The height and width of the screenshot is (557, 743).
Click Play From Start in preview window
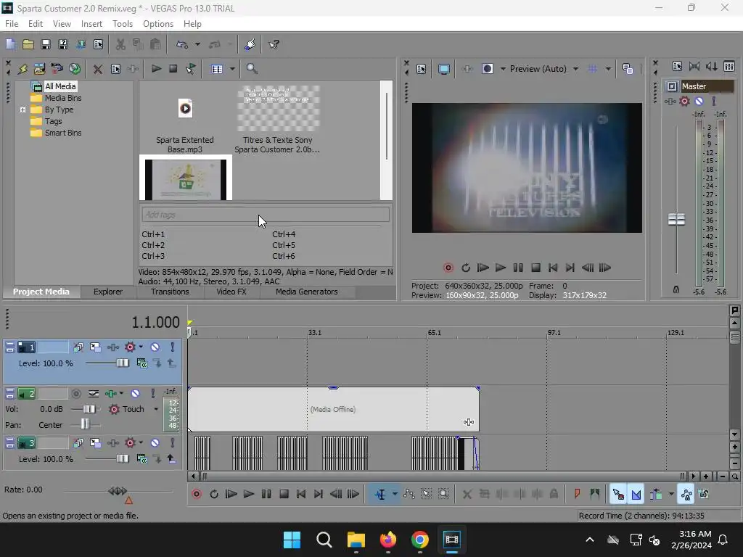tap(483, 268)
